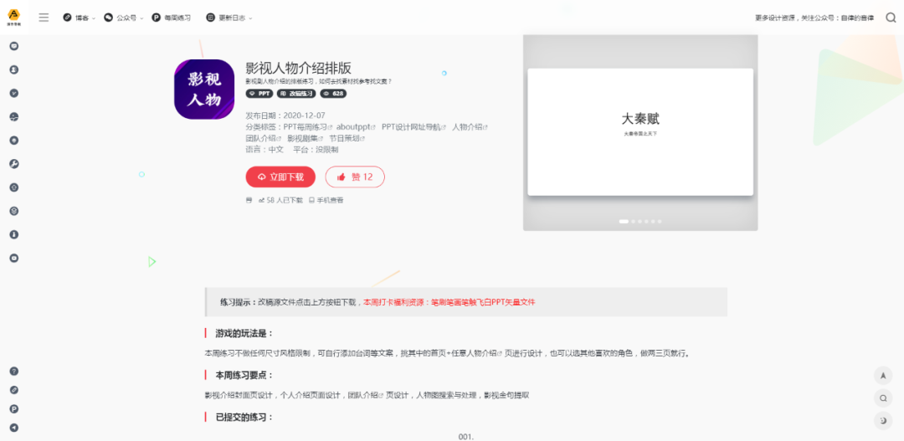Click the floating search button at bottom right
This screenshot has width=904, height=441.
883,398
